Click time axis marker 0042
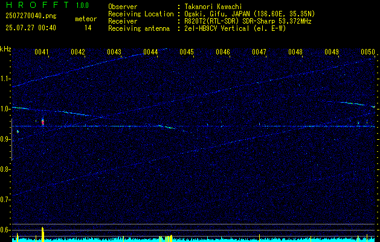This screenshot has width=380, height=242. click(x=78, y=51)
